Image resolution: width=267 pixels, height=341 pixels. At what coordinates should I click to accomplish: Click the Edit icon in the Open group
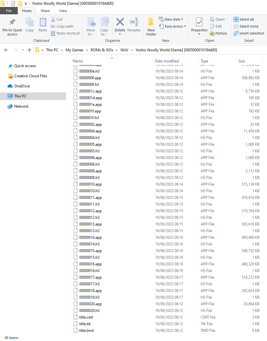(212, 26)
